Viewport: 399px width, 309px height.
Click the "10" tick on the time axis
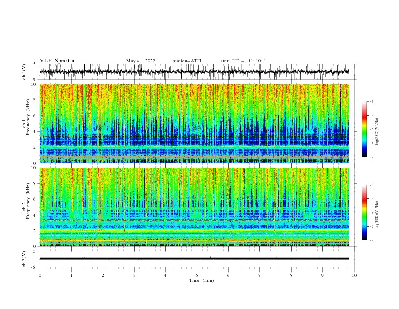pyautogui.click(x=354, y=275)
